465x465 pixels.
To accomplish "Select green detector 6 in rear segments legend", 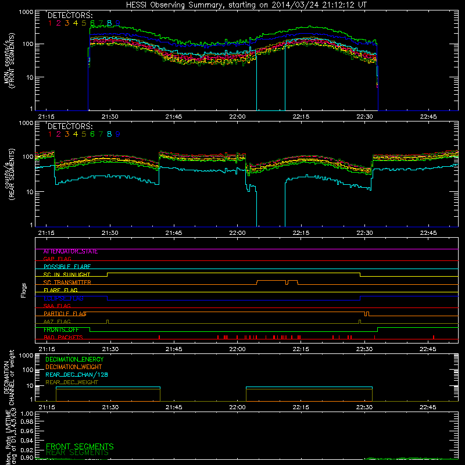I will click(x=92, y=134).
